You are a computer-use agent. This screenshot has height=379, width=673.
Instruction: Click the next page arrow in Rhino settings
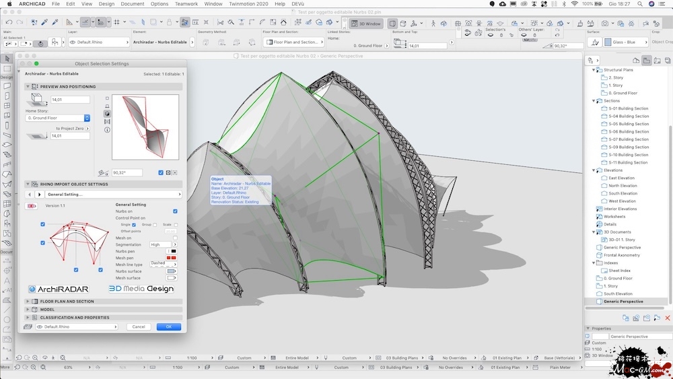point(39,195)
